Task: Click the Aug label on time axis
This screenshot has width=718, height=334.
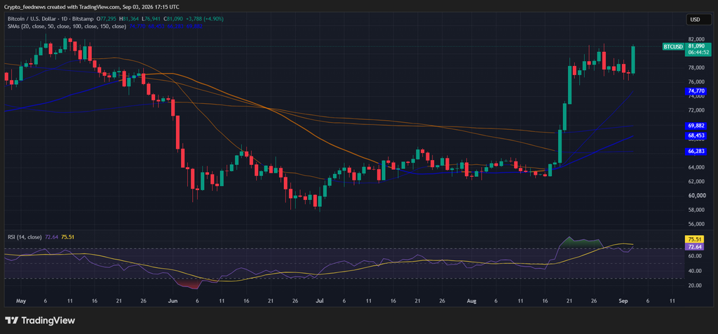Action: [472, 302]
